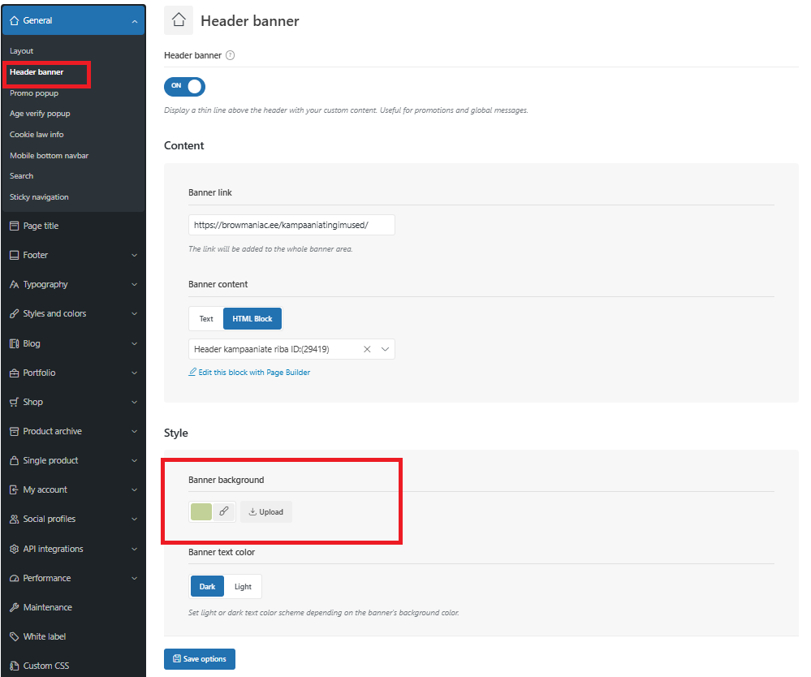Open the Custom CSS section label

[x=46, y=666]
